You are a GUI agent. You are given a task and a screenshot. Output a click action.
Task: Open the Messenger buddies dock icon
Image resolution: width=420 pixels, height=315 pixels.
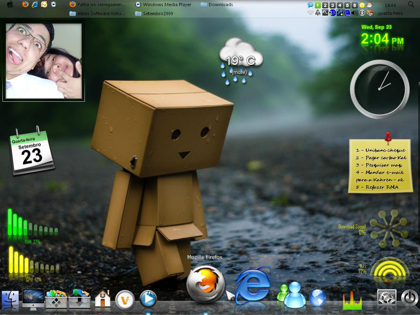pyautogui.click(x=292, y=294)
